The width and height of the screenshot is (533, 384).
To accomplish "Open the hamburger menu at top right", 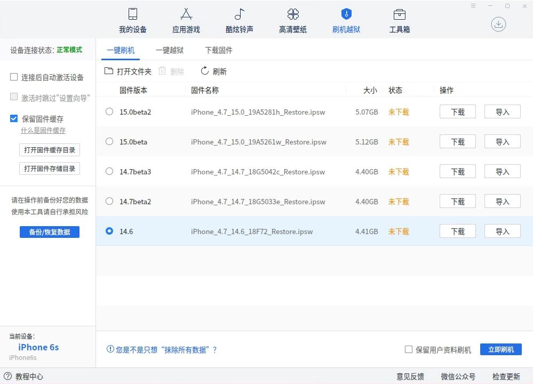I will click(x=473, y=5).
